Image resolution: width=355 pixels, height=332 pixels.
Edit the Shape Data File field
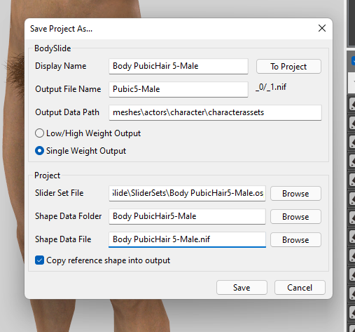click(x=187, y=239)
